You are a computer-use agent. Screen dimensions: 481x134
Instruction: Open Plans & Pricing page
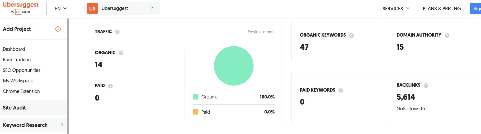click(442, 9)
